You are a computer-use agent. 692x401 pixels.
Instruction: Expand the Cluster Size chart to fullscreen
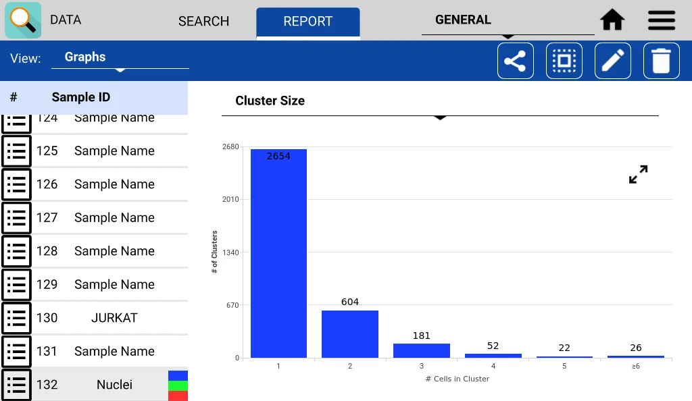[x=637, y=174]
